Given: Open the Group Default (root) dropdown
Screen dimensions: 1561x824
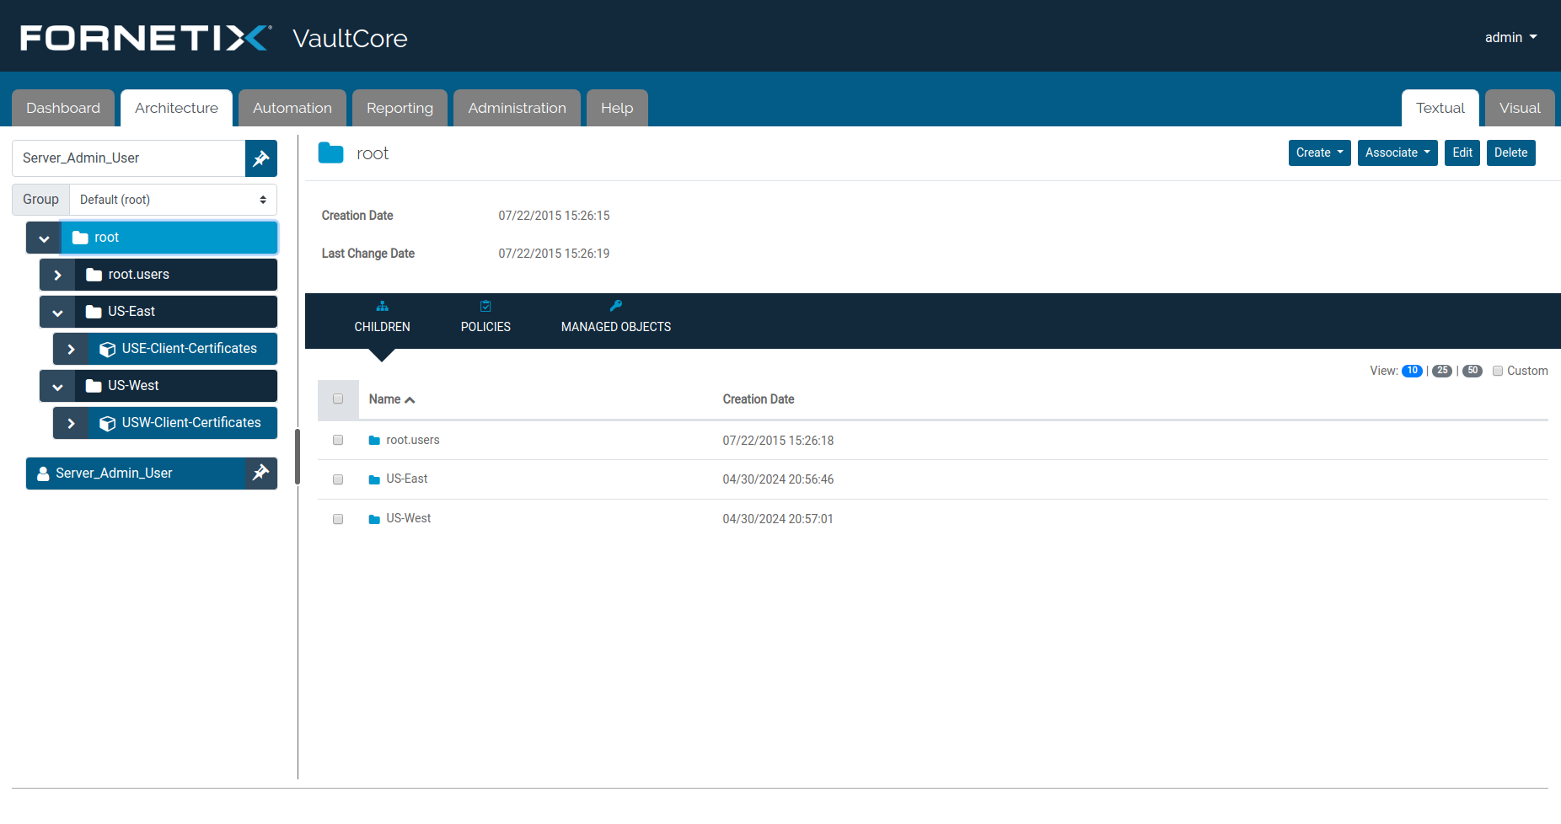Looking at the screenshot, I should (173, 200).
